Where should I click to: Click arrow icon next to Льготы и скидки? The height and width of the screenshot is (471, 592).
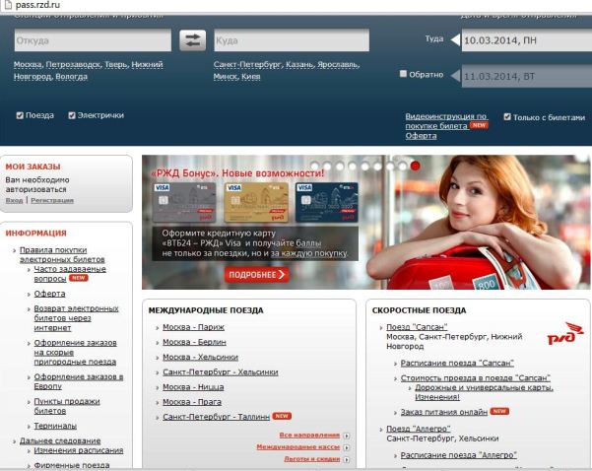(347, 459)
